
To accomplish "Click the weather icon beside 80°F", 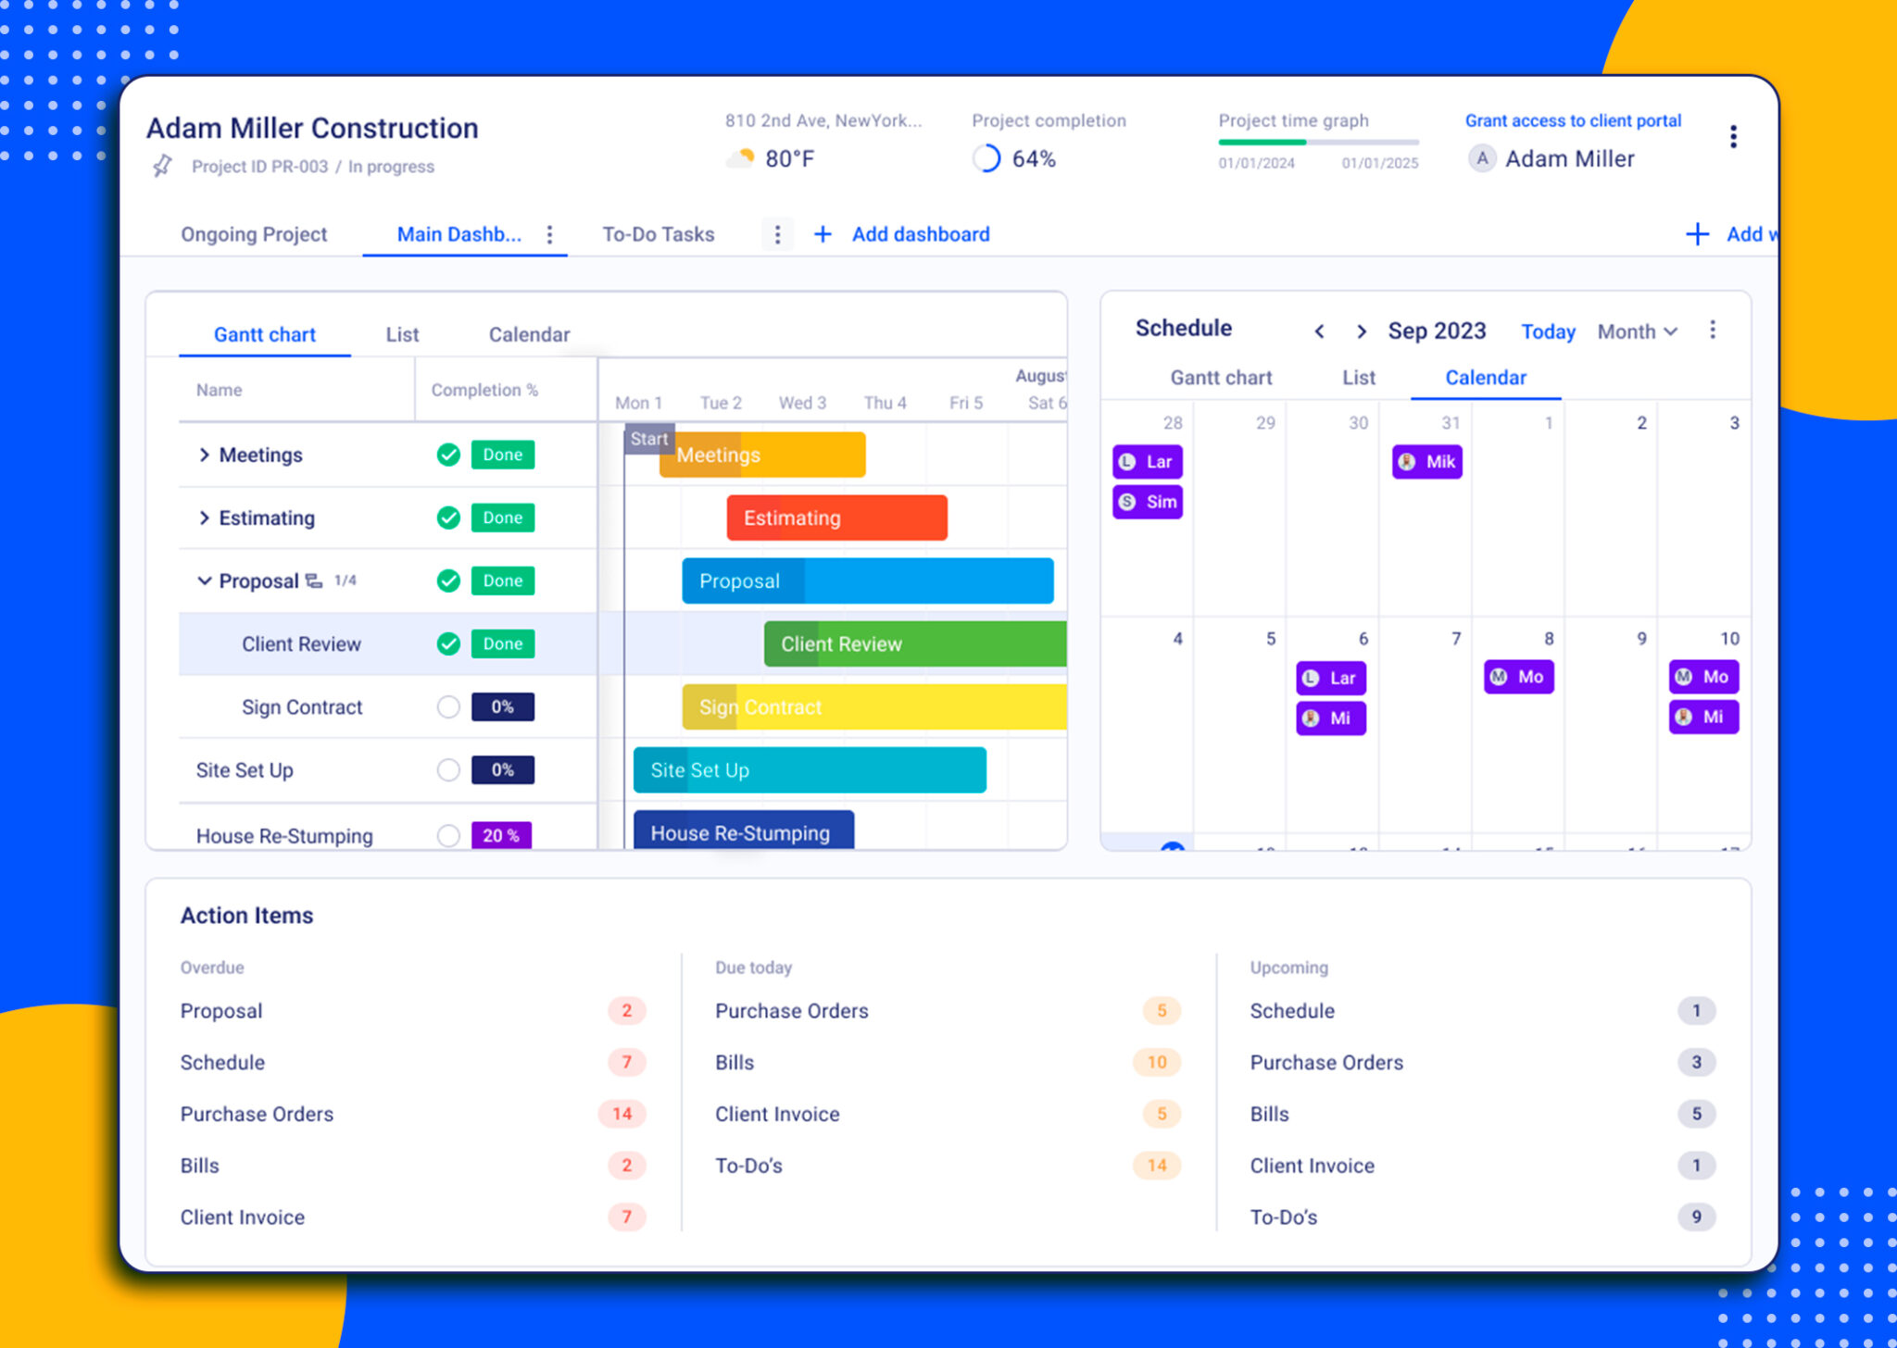I will click(740, 158).
